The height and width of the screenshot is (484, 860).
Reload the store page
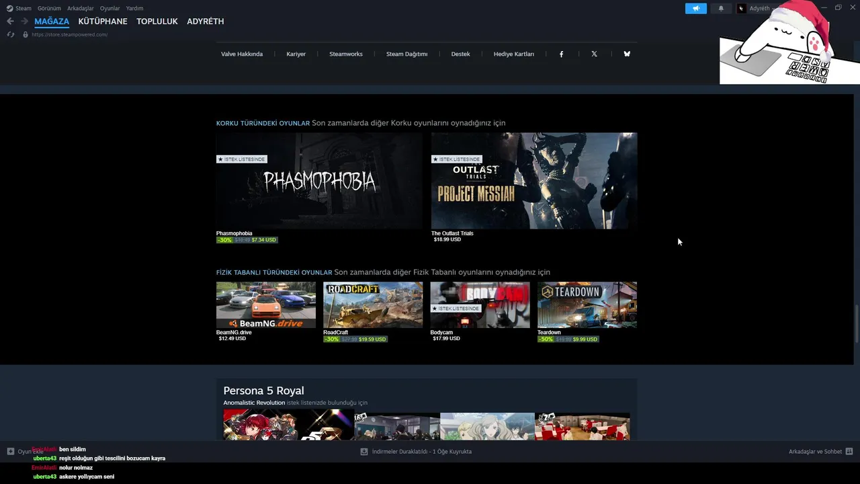11,34
